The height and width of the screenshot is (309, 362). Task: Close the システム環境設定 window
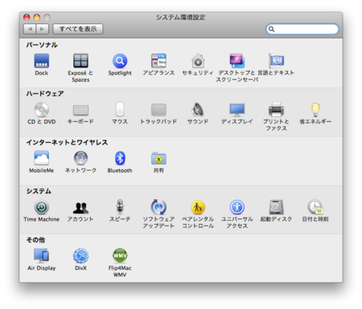click(x=27, y=18)
